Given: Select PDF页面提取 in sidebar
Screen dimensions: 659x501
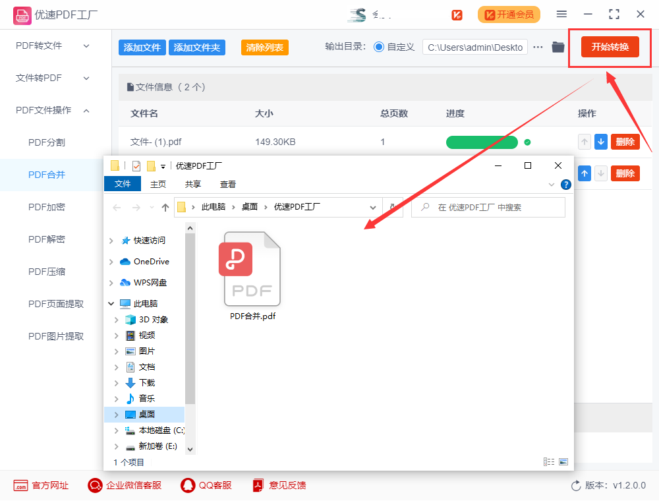Looking at the screenshot, I should coord(56,305).
